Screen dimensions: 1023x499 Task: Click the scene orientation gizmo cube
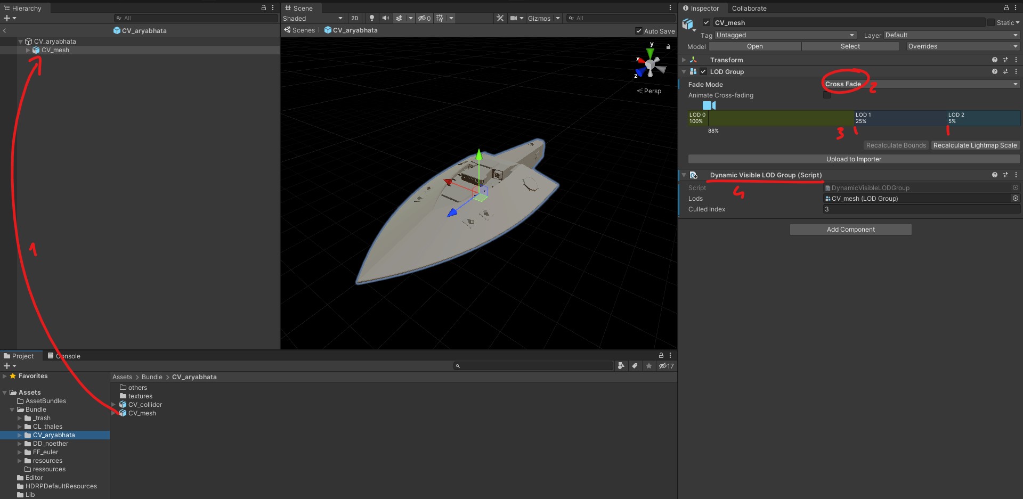pyautogui.click(x=650, y=65)
